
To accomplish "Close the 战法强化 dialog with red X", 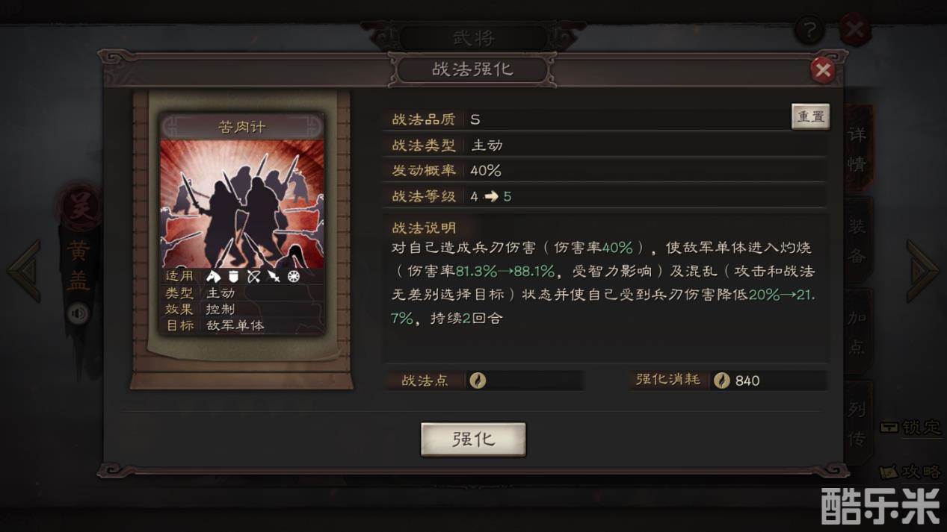I will [x=823, y=70].
